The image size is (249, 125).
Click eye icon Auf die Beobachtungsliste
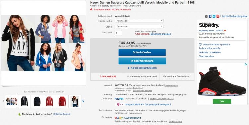click(x=129, y=68)
